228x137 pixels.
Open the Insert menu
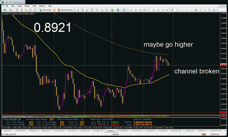pyautogui.click(x=19, y=6)
